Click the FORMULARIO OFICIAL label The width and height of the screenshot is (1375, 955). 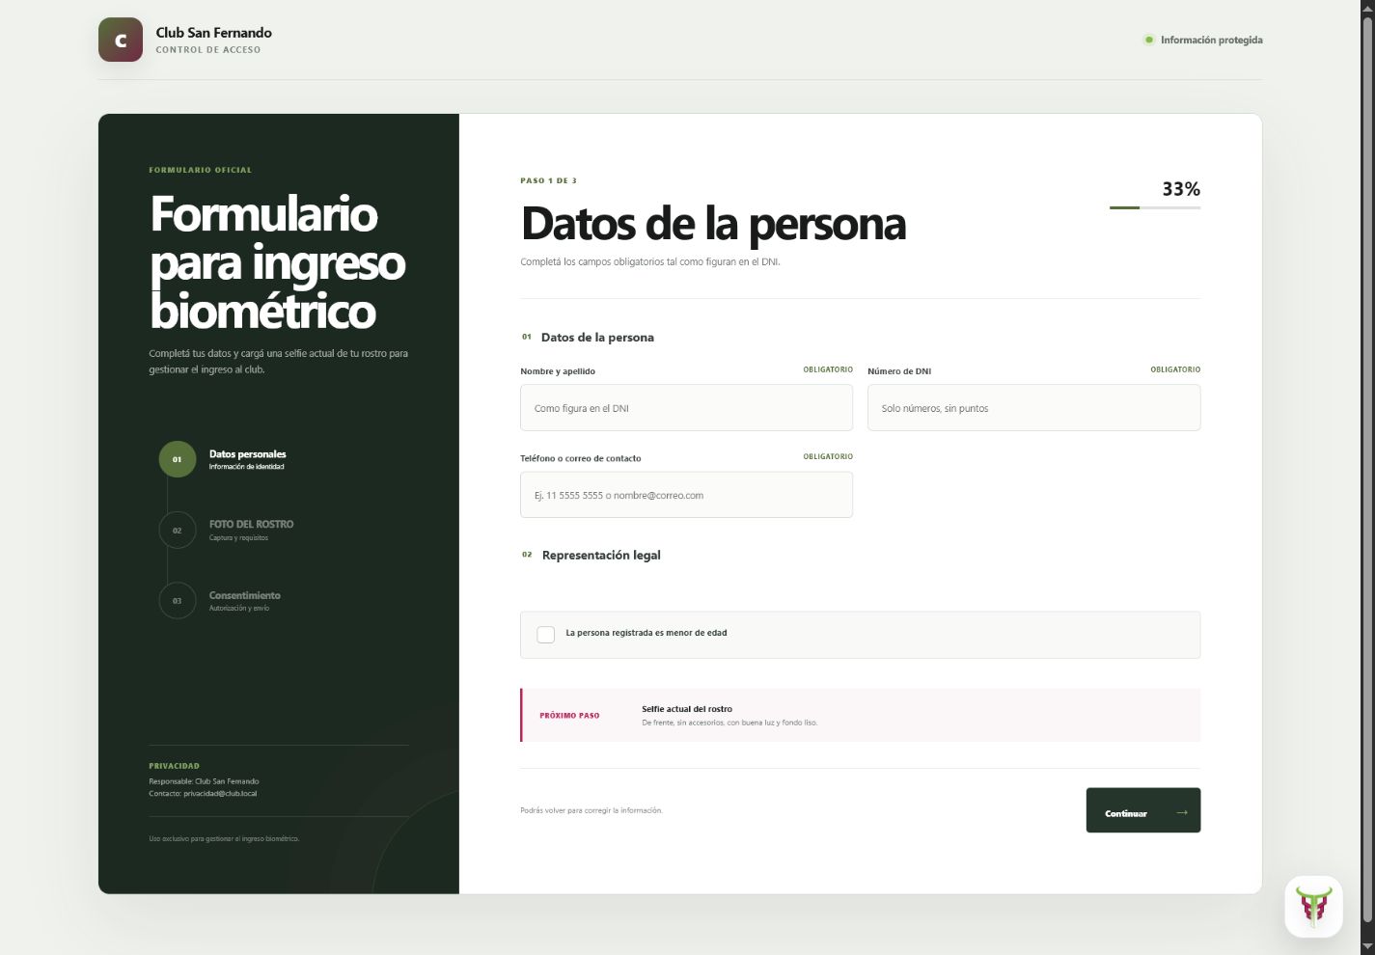pos(201,170)
